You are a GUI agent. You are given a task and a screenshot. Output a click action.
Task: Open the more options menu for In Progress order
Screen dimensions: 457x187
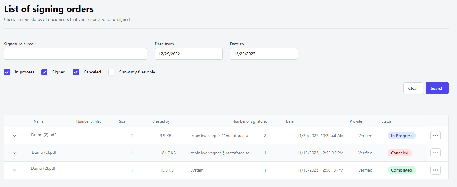435,136
